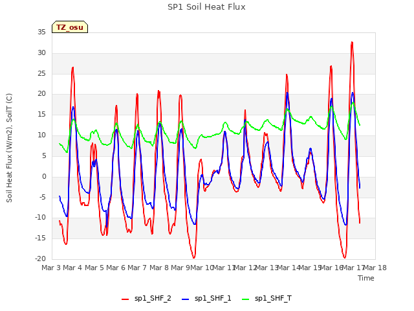Click the 15 y-axis tick label

(41, 115)
